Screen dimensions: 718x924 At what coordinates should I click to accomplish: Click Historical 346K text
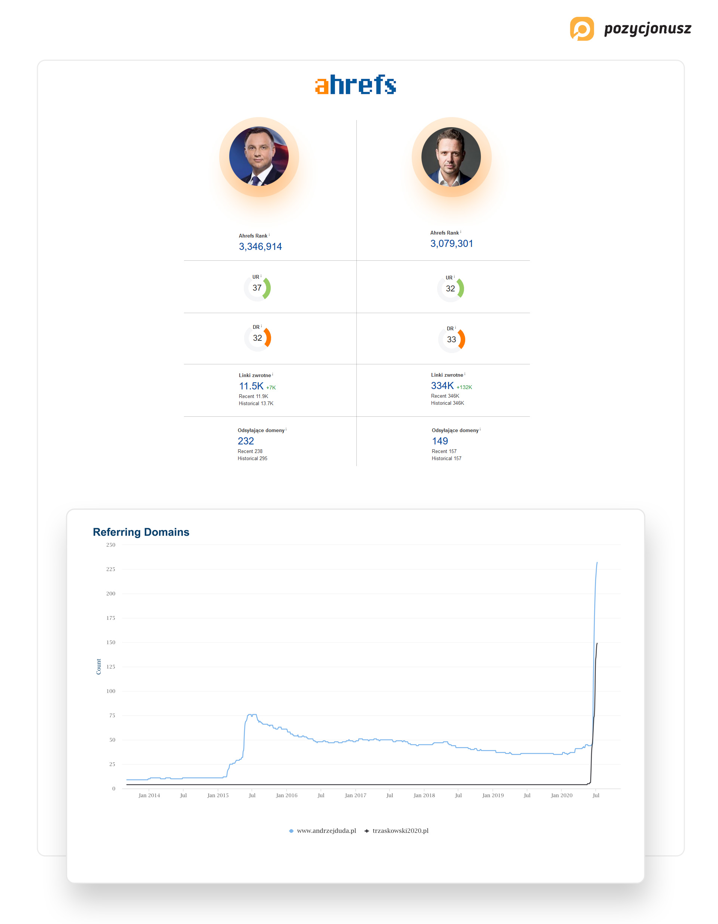pyautogui.click(x=447, y=403)
